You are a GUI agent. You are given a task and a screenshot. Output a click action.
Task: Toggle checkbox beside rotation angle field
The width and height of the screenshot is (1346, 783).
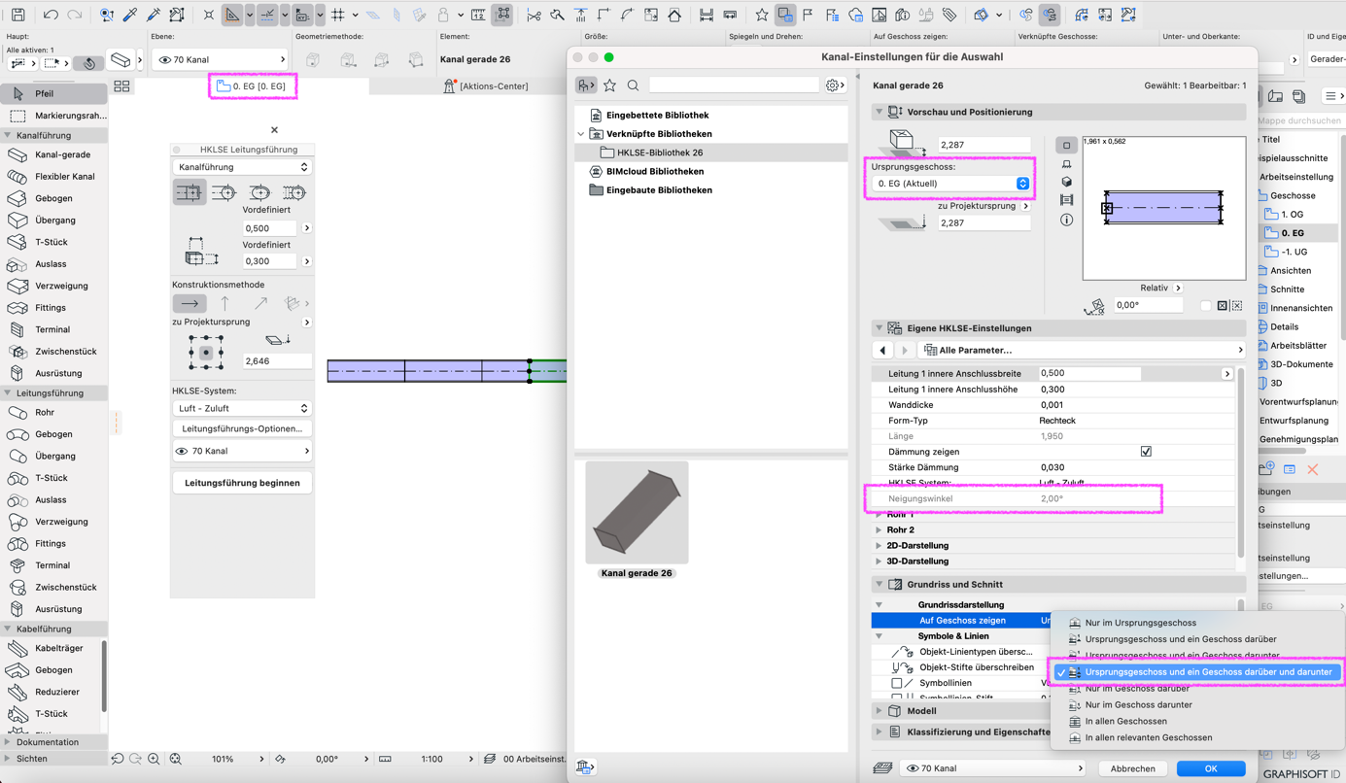pyautogui.click(x=1206, y=305)
